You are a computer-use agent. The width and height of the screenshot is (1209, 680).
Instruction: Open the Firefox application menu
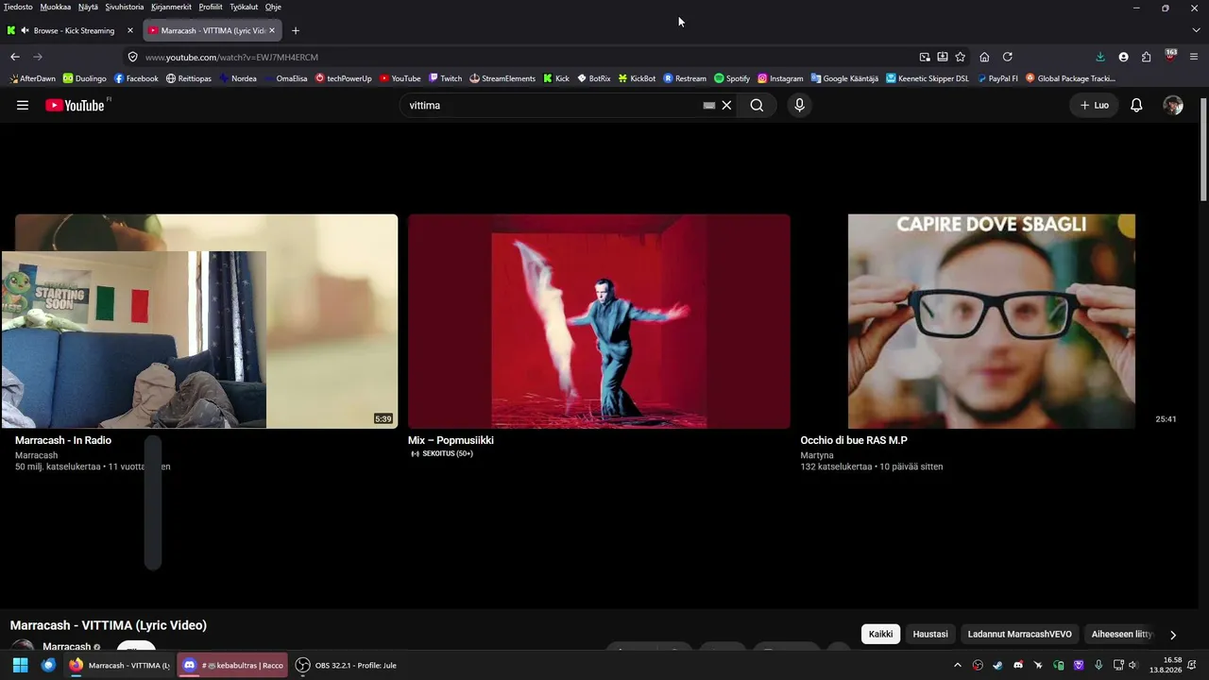tap(1194, 57)
